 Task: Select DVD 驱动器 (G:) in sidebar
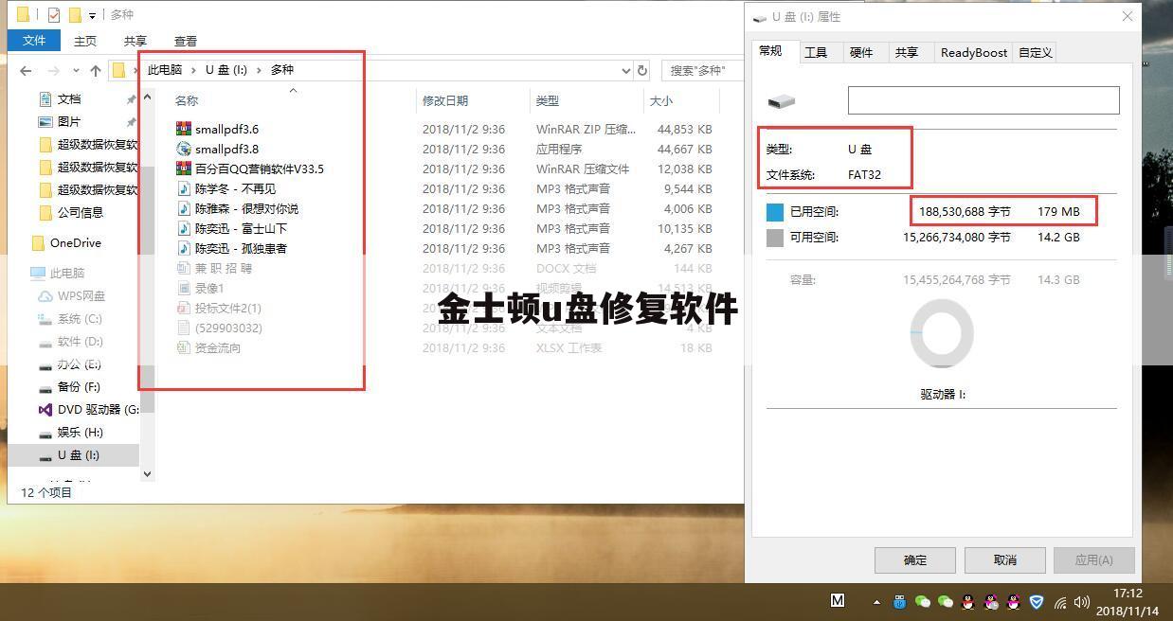click(98, 409)
